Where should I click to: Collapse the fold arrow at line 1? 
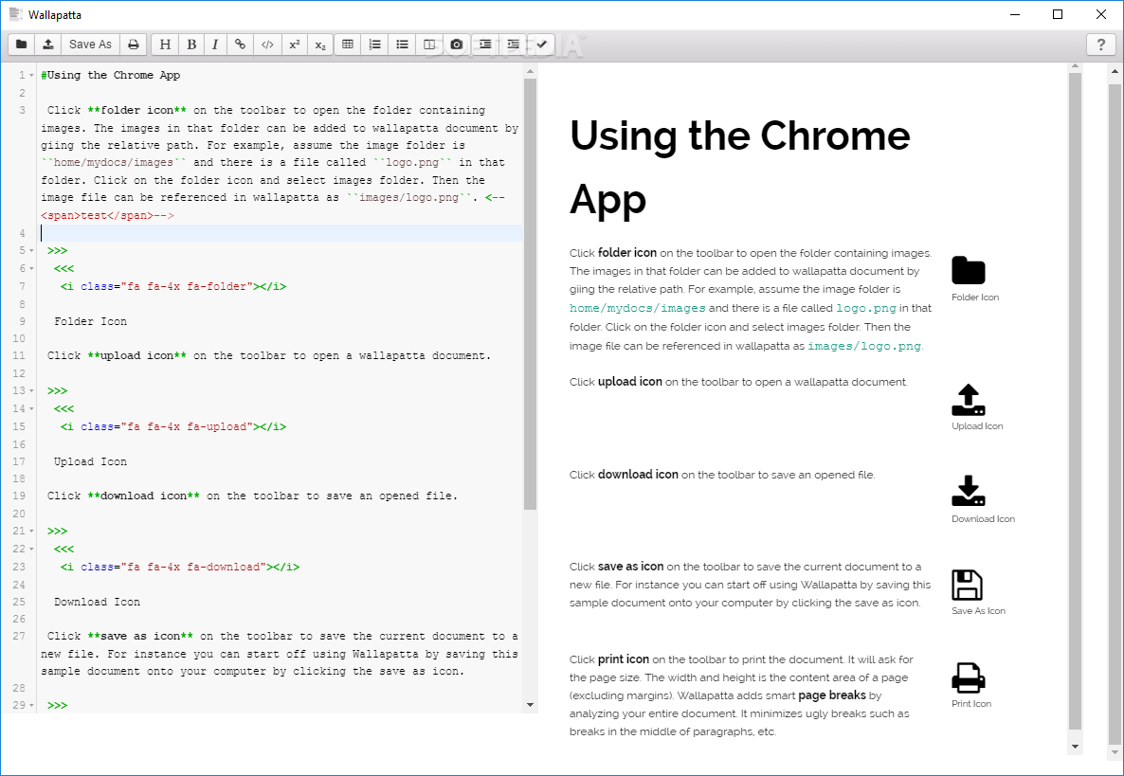point(32,75)
